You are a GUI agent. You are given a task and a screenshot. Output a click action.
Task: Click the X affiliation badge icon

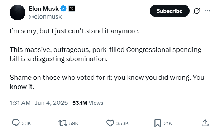[x=72, y=9]
